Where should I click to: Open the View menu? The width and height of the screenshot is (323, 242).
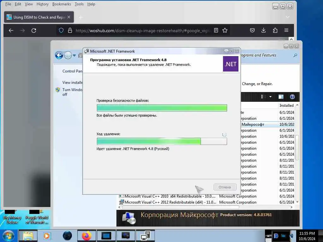point(29,4)
